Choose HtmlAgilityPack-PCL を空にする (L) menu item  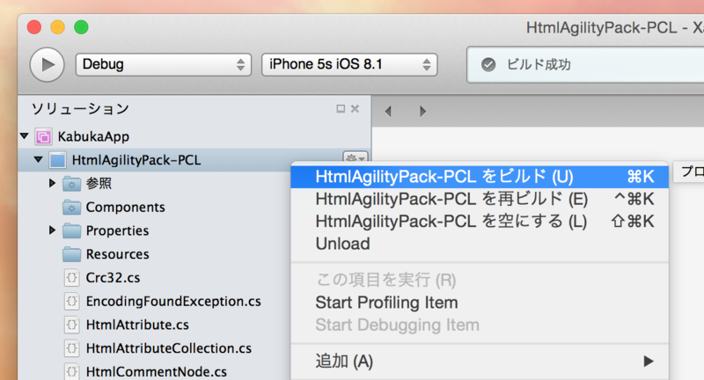(480, 222)
